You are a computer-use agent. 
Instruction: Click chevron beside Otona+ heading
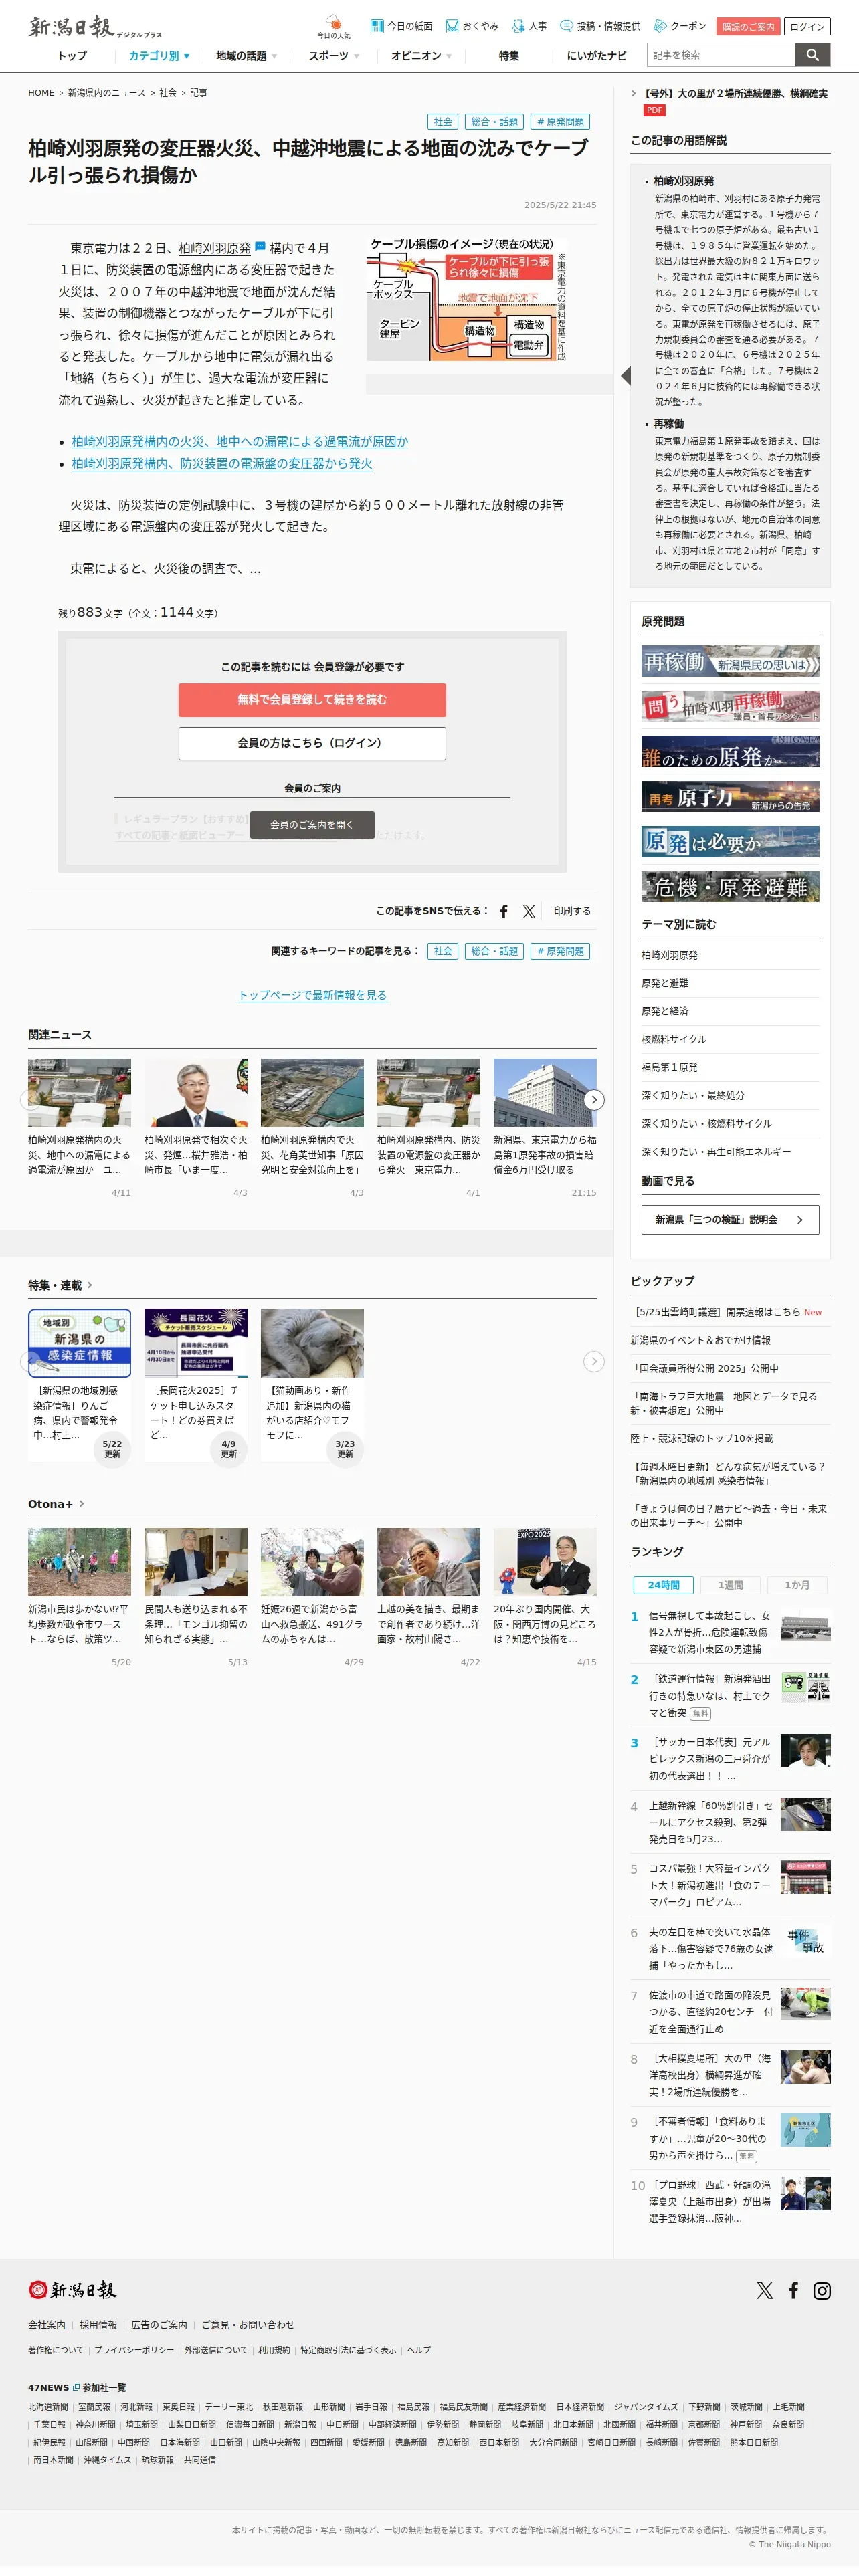(x=81, y=1504)
